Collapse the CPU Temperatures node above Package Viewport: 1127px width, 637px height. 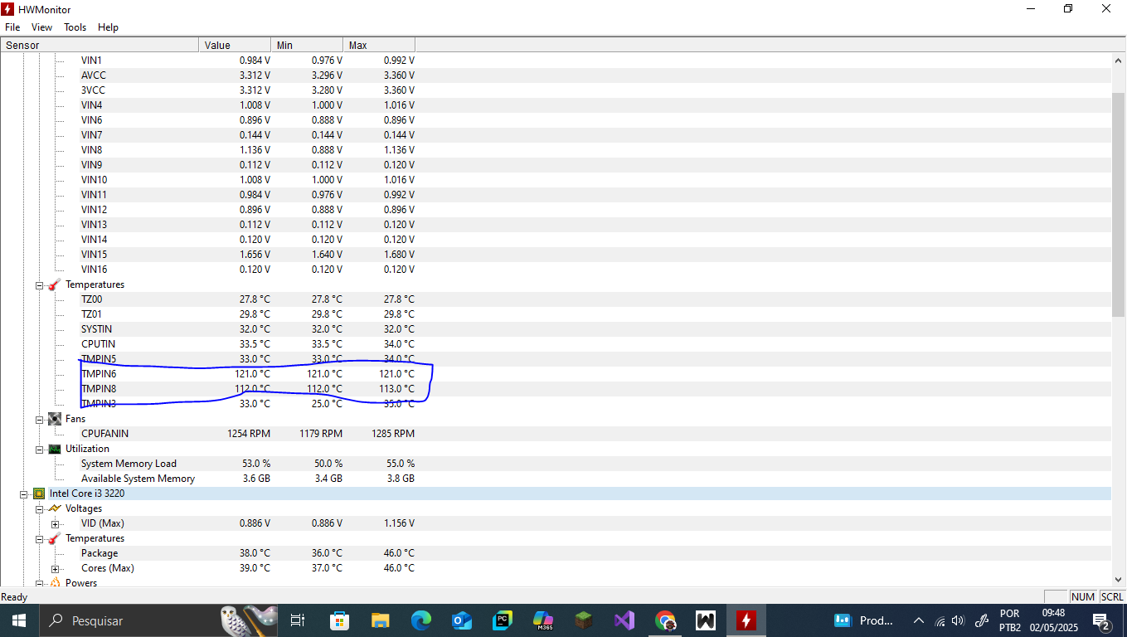[x=39, y=538]
